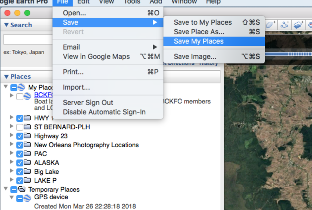Choose Import... from the File menu
Viewport: 312px width, 210px height.
click(108, 87)
